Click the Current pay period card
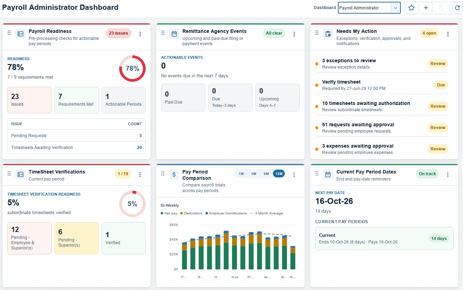 [x=384, y=239]
